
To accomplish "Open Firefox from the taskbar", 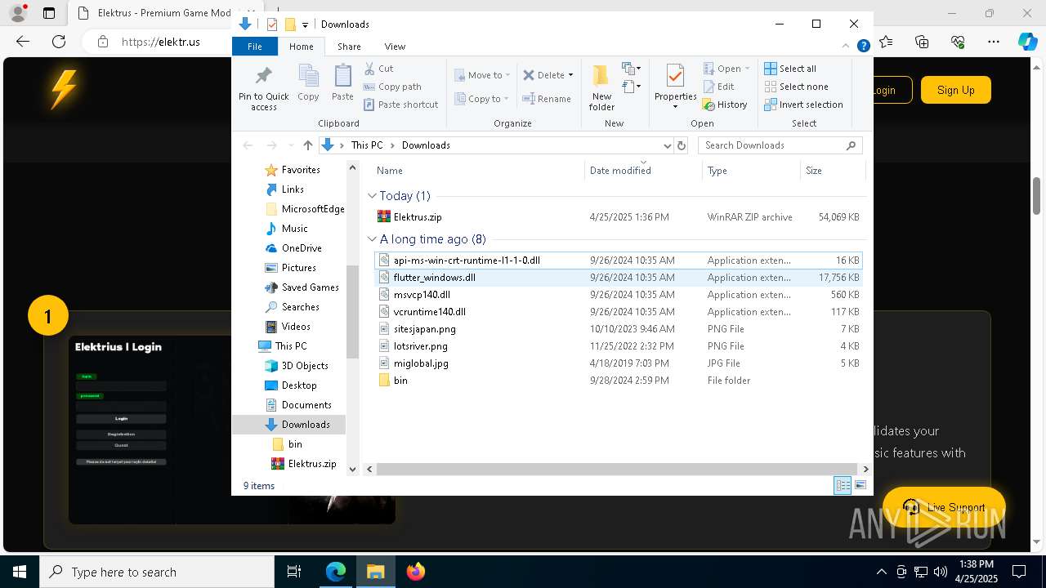I will coord(415,572).
